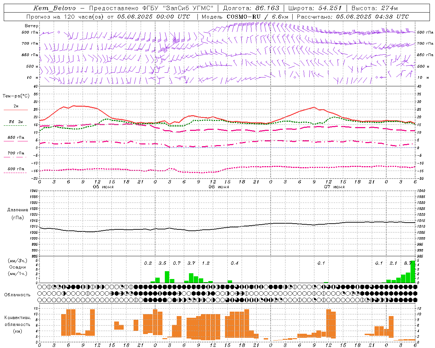Click the 0.7 precipitation total

(x=177, y=263)
